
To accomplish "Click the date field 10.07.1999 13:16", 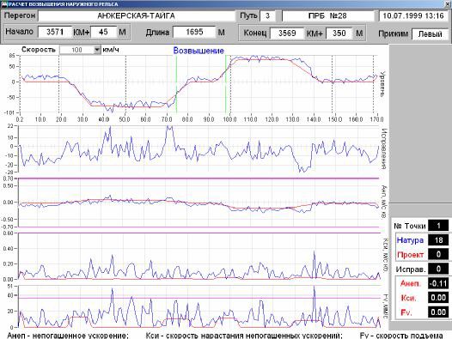I will tap(413, 15).
